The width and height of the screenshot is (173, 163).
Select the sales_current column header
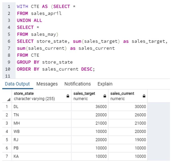[x=124, y=96]
